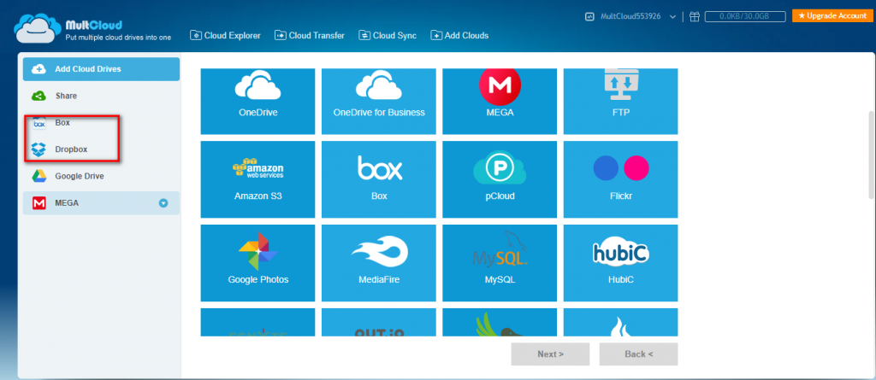876x380 pixels.
Task: Click the Add Clouds plus icon
Action: tap(437, 35)
